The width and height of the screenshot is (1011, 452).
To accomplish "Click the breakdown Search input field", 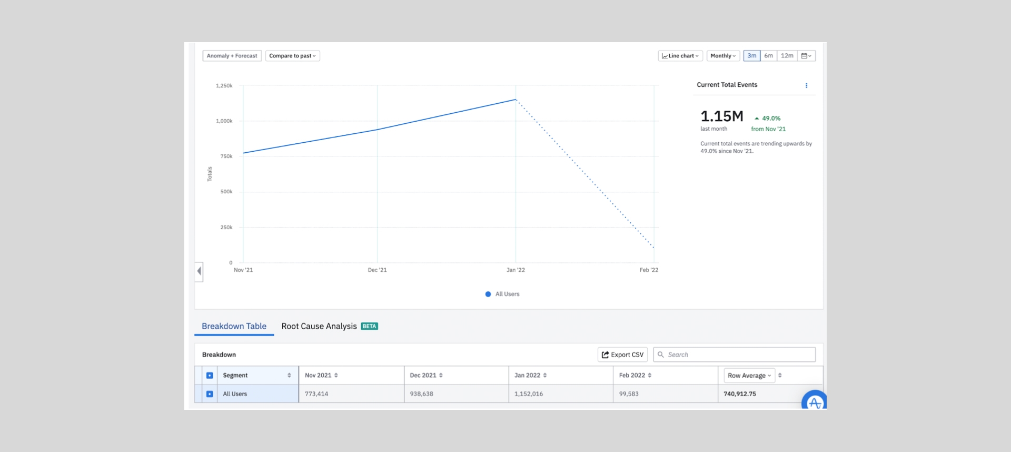I will click(737, 355).
